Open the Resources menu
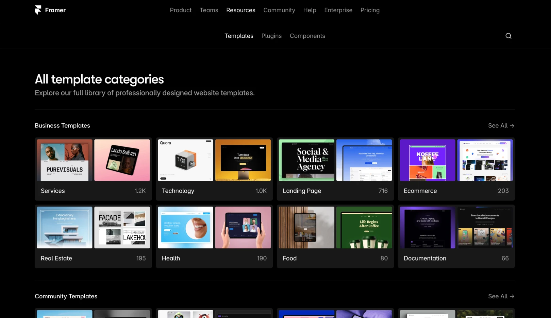 pyautogui.click(x=241, y=10)
